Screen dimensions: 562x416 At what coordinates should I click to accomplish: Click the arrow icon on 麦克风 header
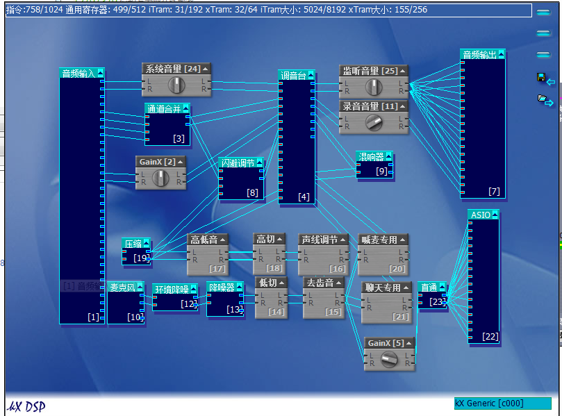(140, 287)
